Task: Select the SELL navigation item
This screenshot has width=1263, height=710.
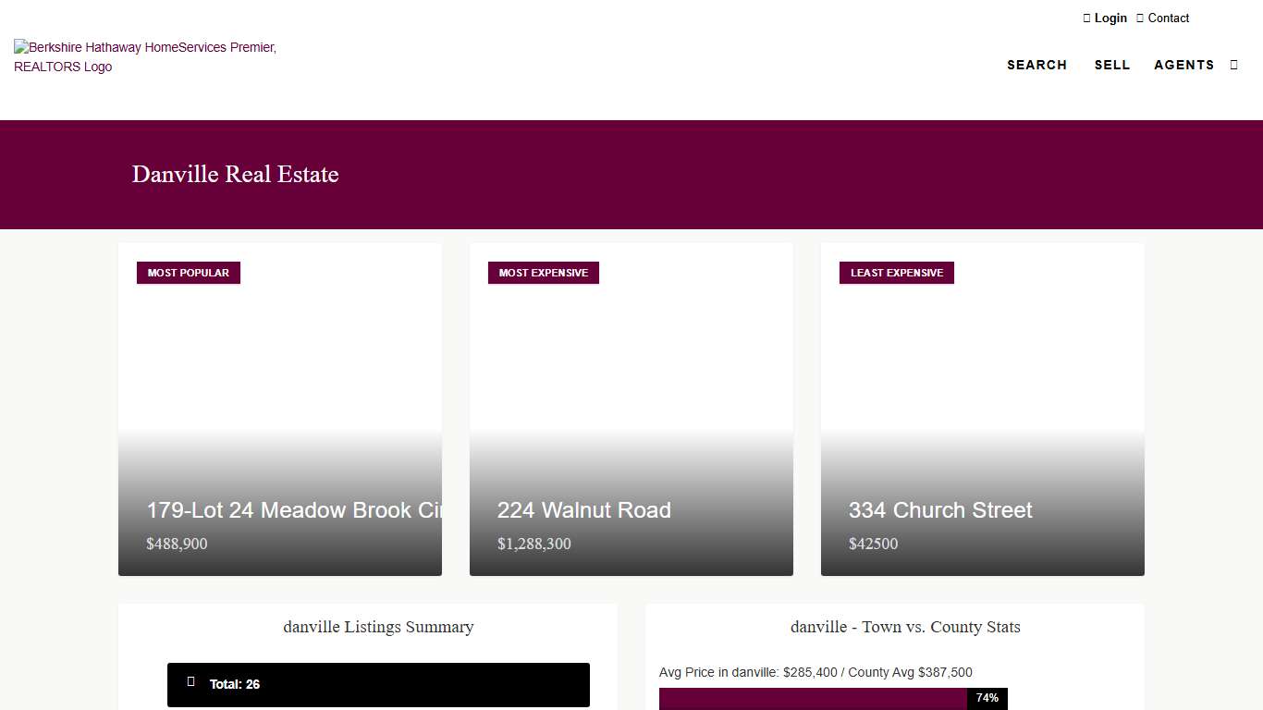Action: [x=1112, y=65]
